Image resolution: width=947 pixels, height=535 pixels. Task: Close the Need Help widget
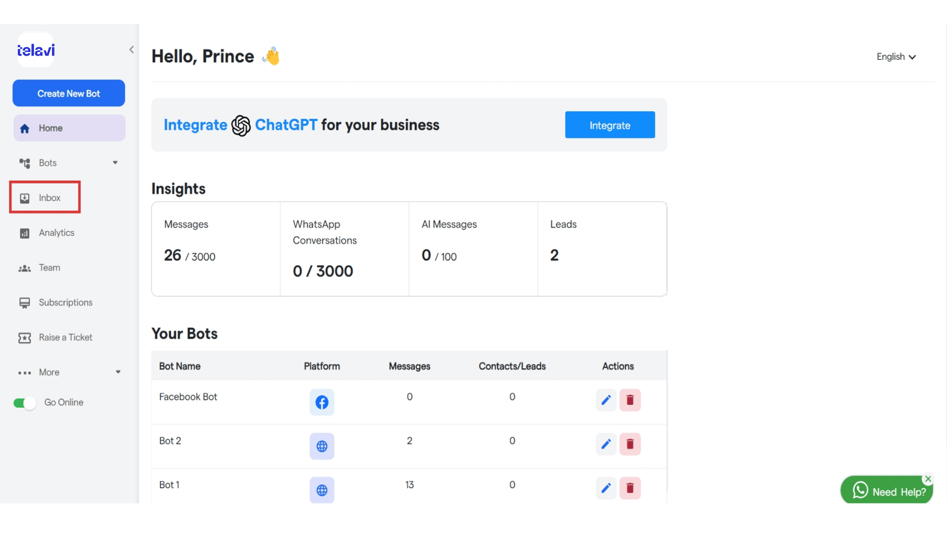pyautogui.click(x=928, y=479)
